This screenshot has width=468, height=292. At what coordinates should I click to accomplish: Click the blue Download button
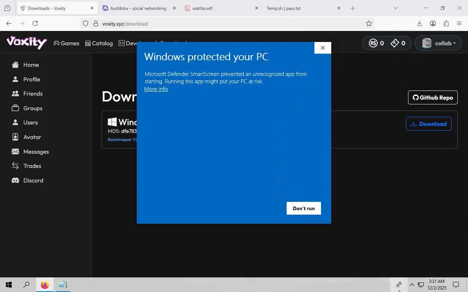point(429,124)
